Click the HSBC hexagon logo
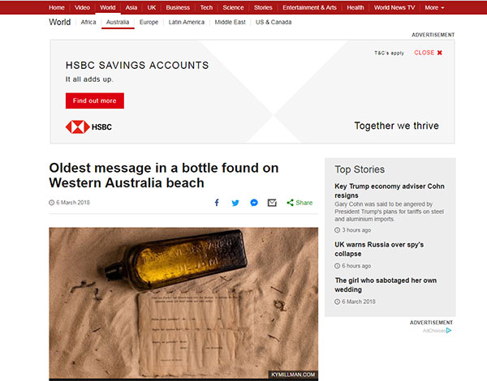Viewport: 487px width, 381px height. [78, 127]
